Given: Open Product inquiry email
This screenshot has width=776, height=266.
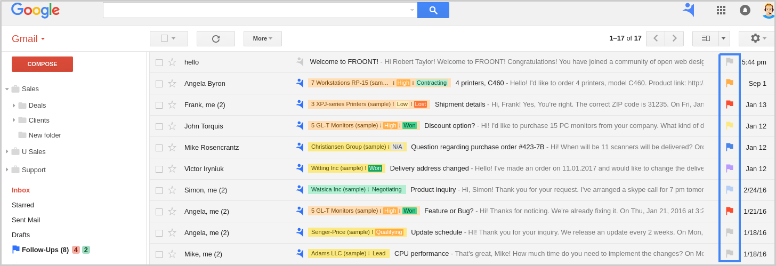Looking at the screenshot, I should 433,190.
